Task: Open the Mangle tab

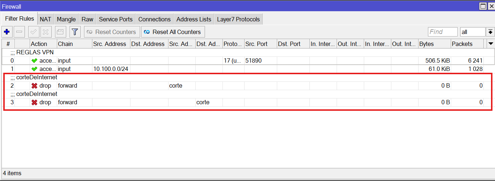Action: (66, 19)
